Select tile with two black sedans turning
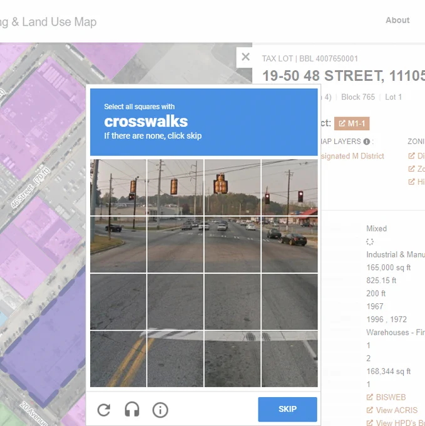The height and width of the screenshot is (426, 425). (x=290, y=244)
